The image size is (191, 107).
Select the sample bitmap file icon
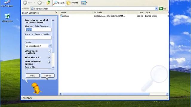coord(61,16)
